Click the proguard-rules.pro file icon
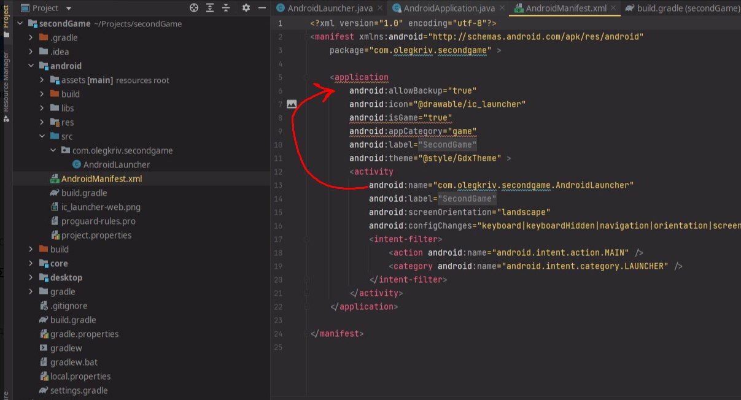 55,221
